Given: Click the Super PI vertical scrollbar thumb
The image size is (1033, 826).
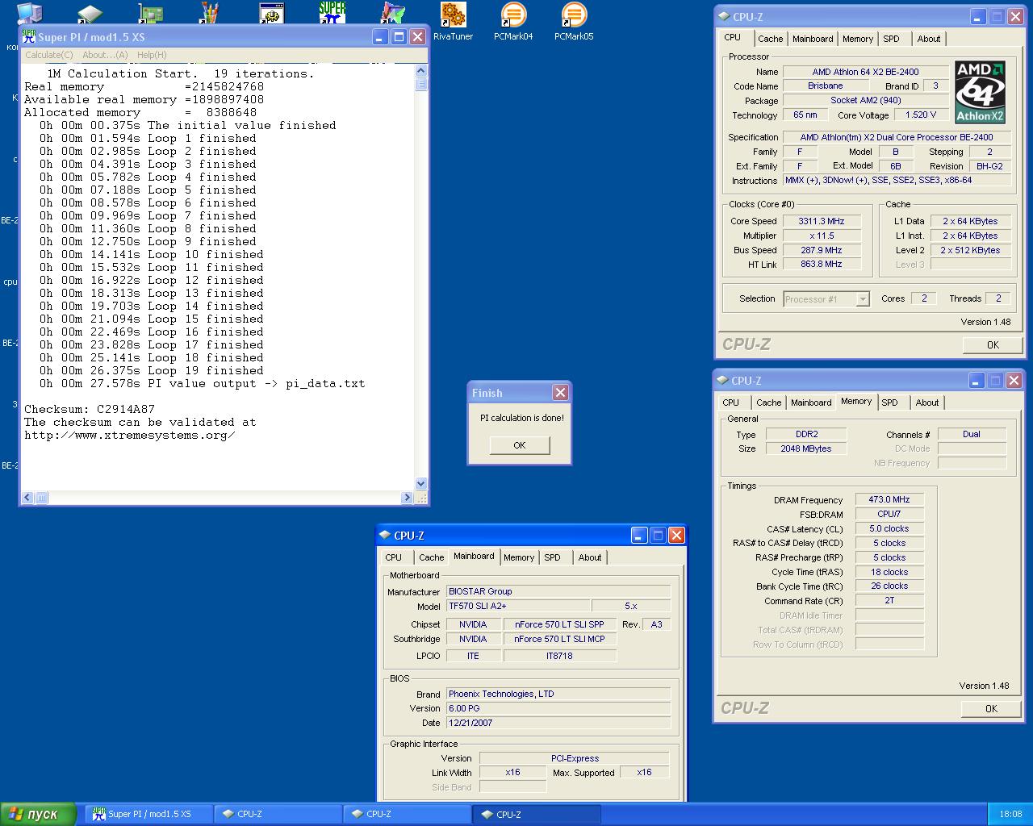Looking at the screenshot, I should click(x=420, y=84).
